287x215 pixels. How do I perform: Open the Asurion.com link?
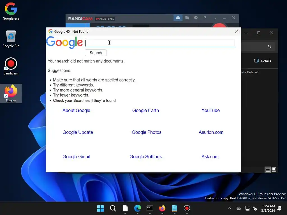[x=211, y=132]
